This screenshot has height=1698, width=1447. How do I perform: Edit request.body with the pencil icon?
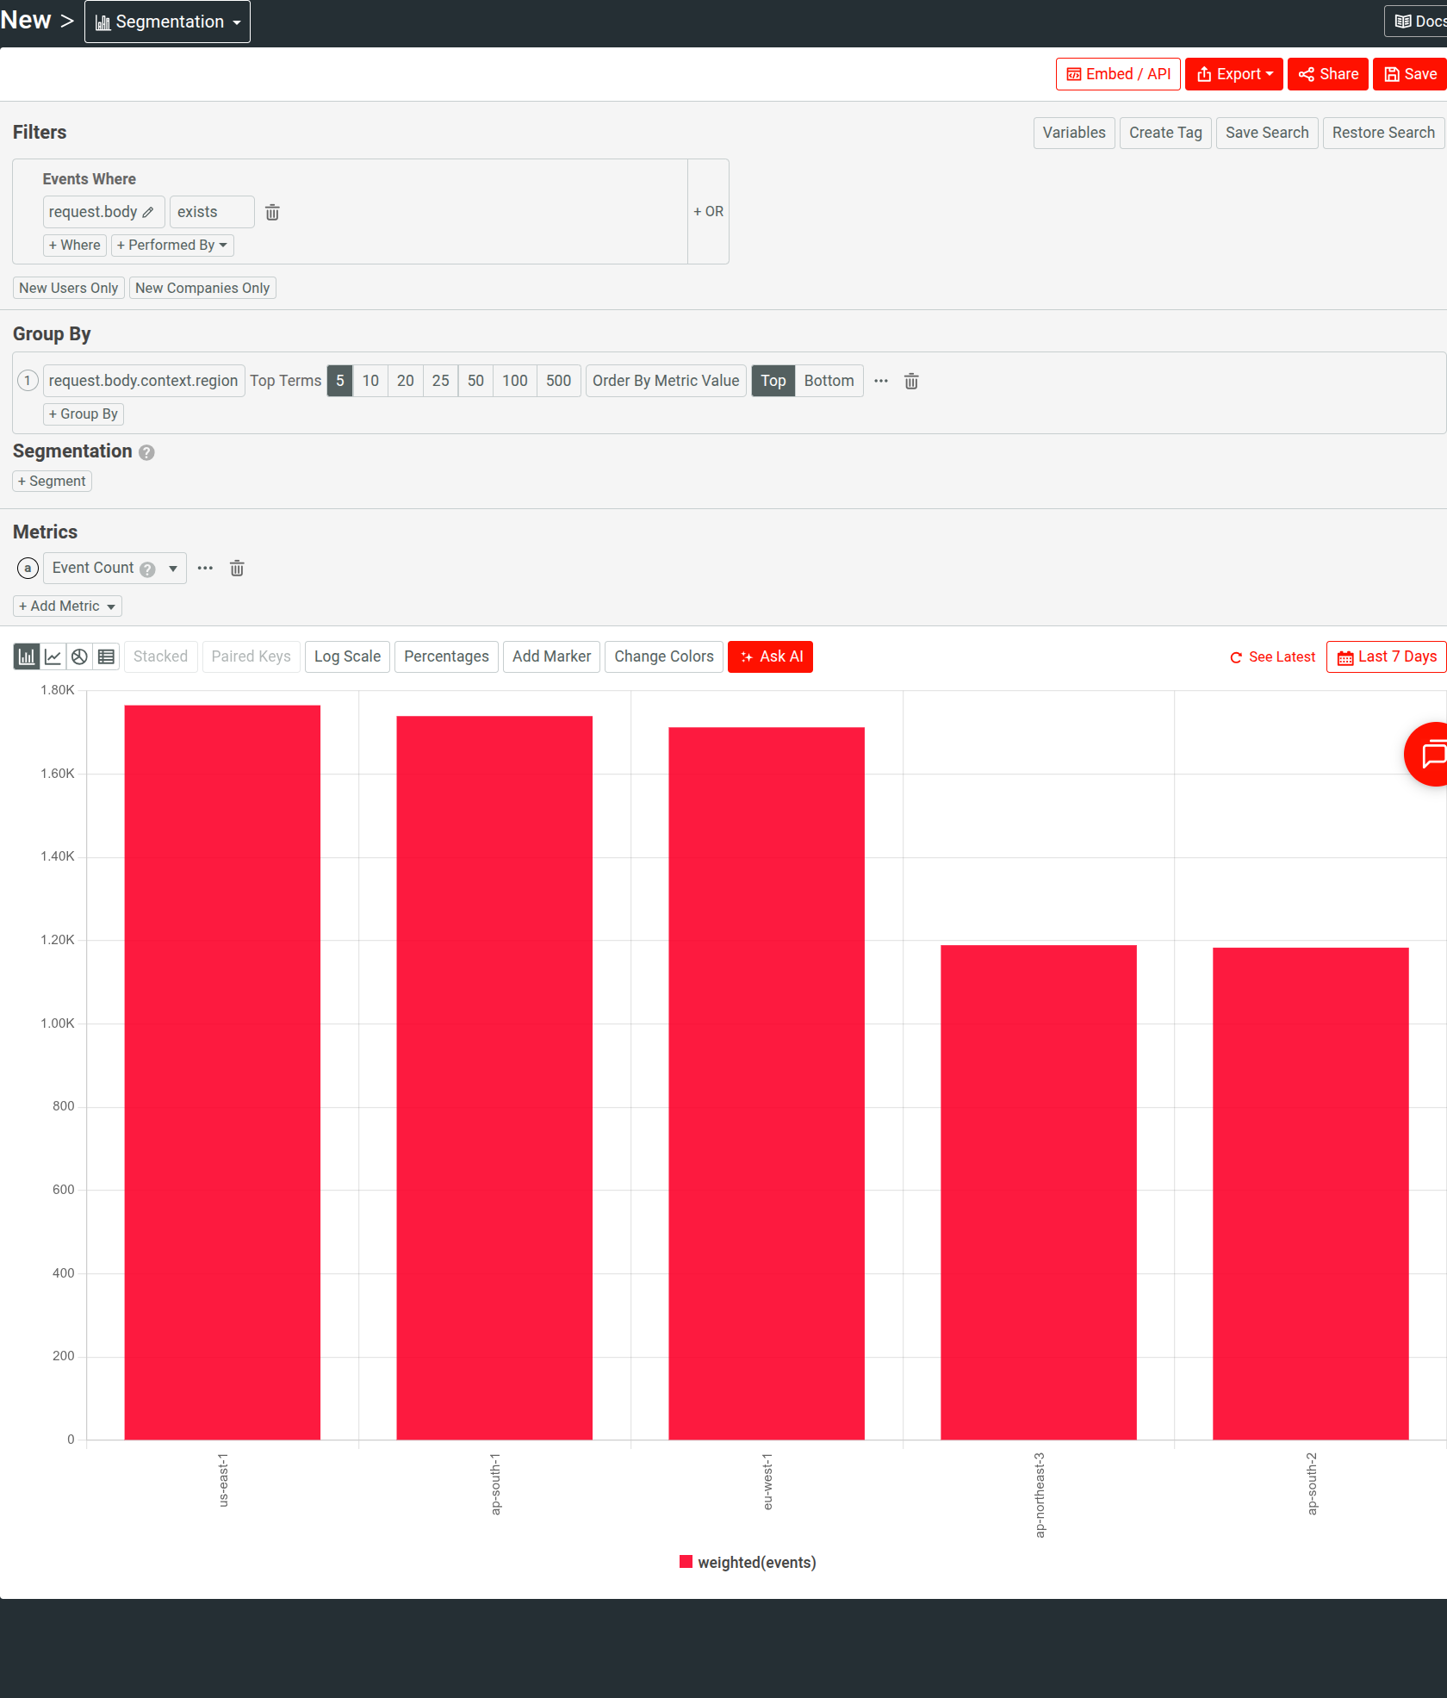tap(148, 212)
